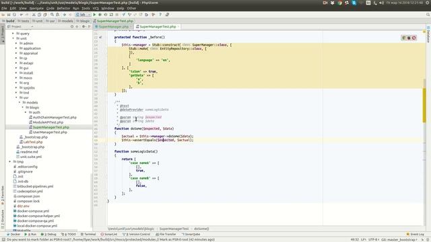Open the Event Log
The width and height of the screenshot is (431, 242).
click(x=415, y=235)
